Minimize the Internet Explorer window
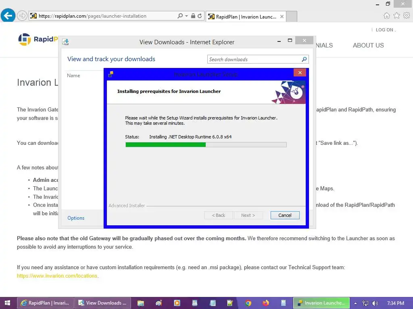Image resolution: width=413 pixels, height=309 pixels. 378,4
